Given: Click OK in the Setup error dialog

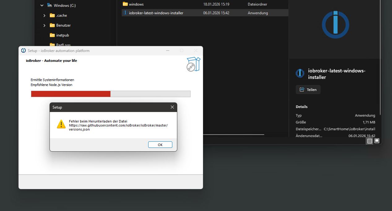Looking at the screenshot, I should point(160,145).
